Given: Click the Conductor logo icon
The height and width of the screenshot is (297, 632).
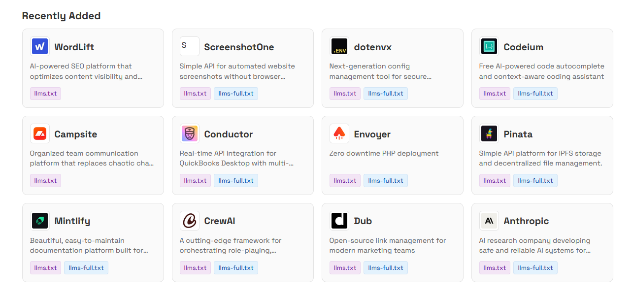Looking at the screenshot, I should coord(189,134).
